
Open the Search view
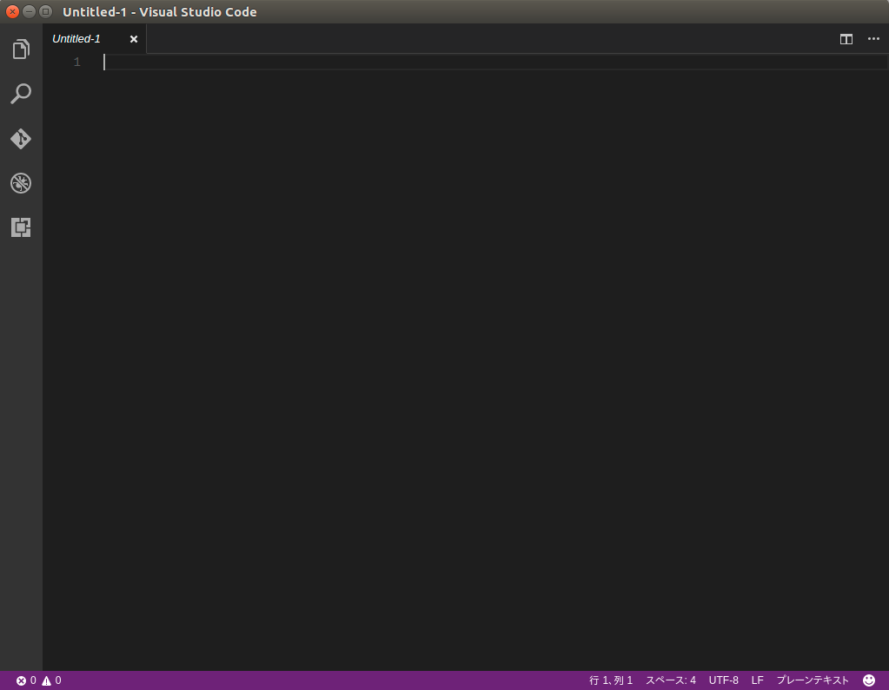(21, 94)
